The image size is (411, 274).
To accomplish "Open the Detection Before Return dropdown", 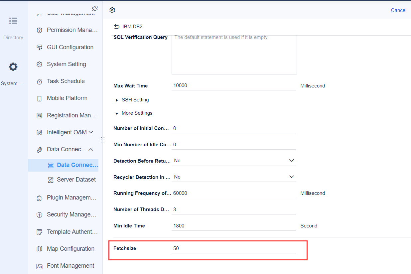I will click(234, 161).
